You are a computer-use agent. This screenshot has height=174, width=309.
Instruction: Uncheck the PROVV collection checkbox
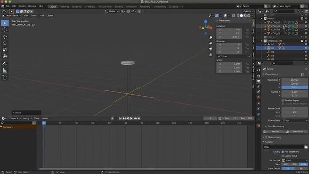[x=302, y=18]
